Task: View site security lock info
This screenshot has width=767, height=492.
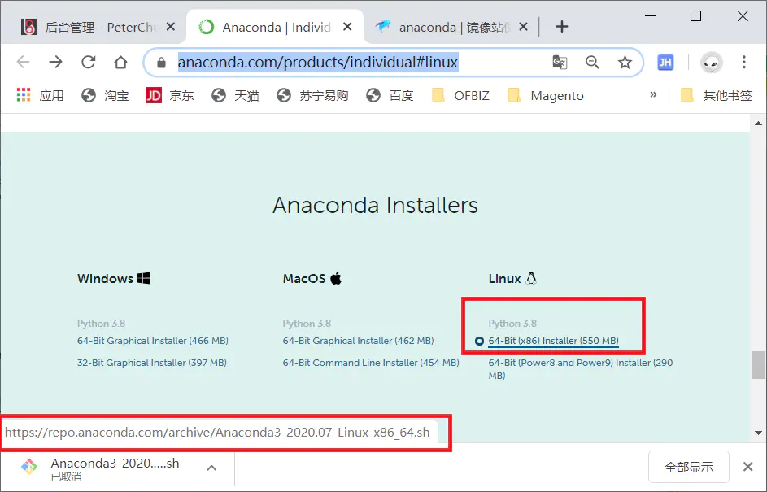Action: click(161, 63)
